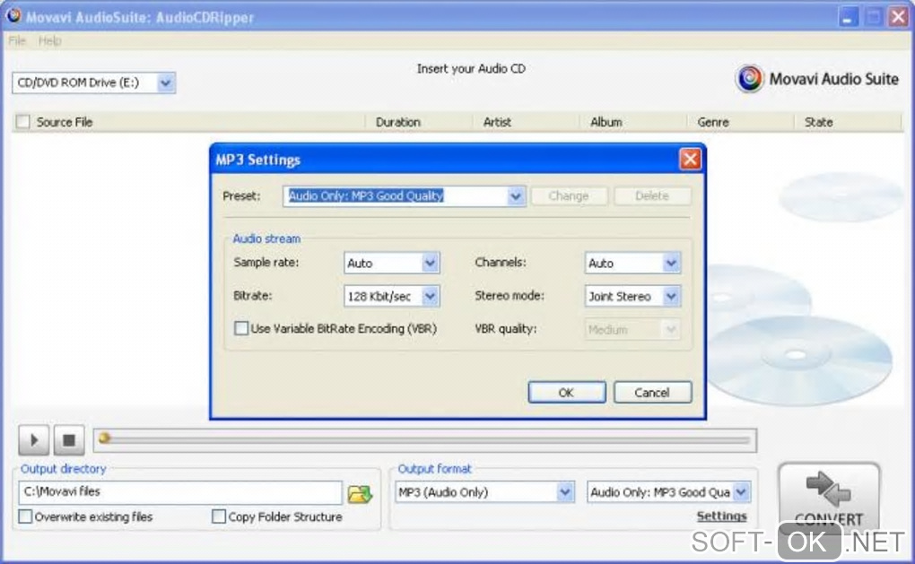Open the VBR quality Medium dropdown
Image resolution: width=915 pixels, height=564 pixels.
671,330
